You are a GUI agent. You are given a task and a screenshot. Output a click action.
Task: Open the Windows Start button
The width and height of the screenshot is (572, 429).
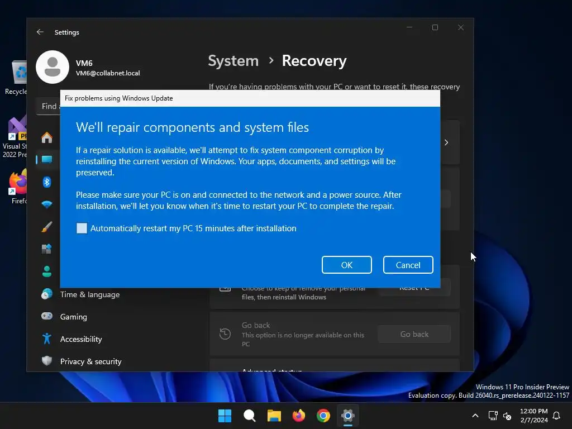coord(225,416)
